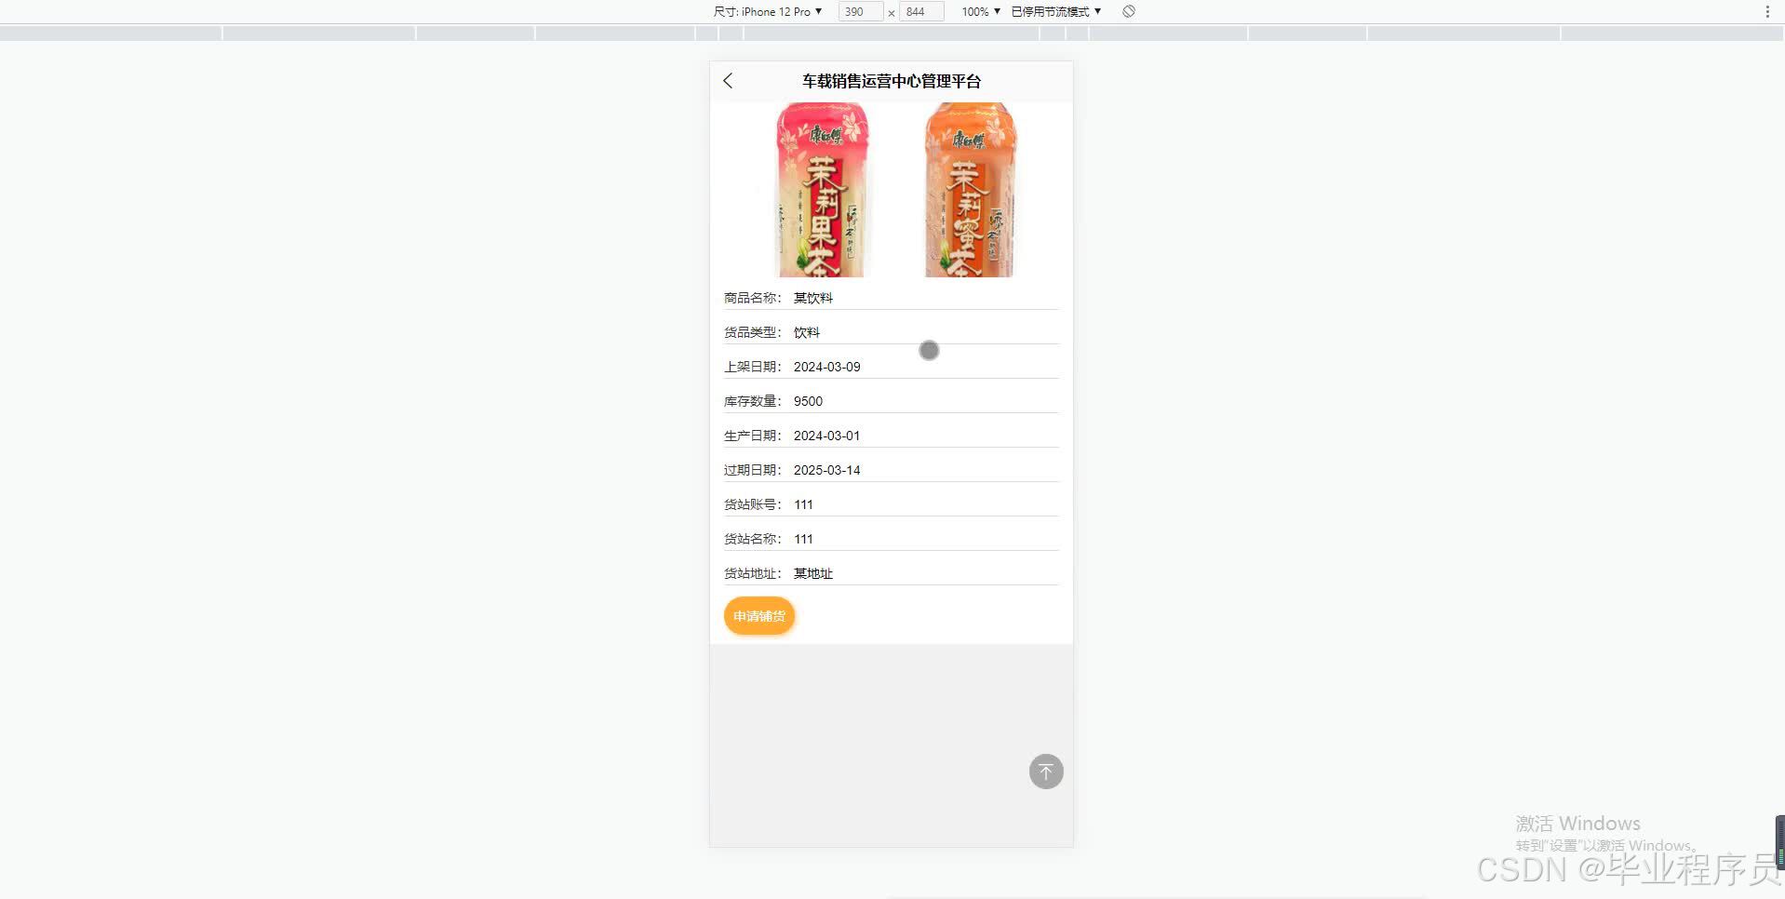Click the 商品名称 label

[753, 298]
